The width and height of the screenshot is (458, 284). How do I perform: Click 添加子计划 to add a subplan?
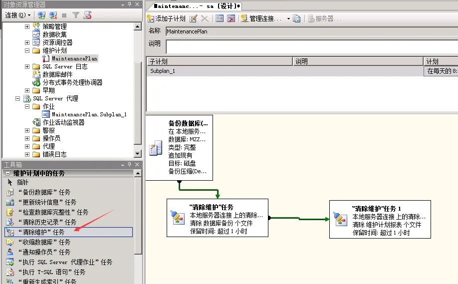tap(166, 18)
